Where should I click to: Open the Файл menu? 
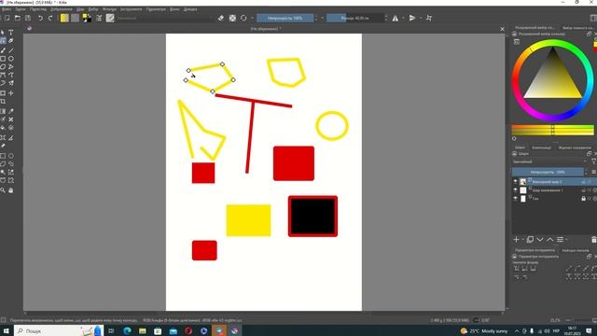pyautogui.click(x=7, y=9)
